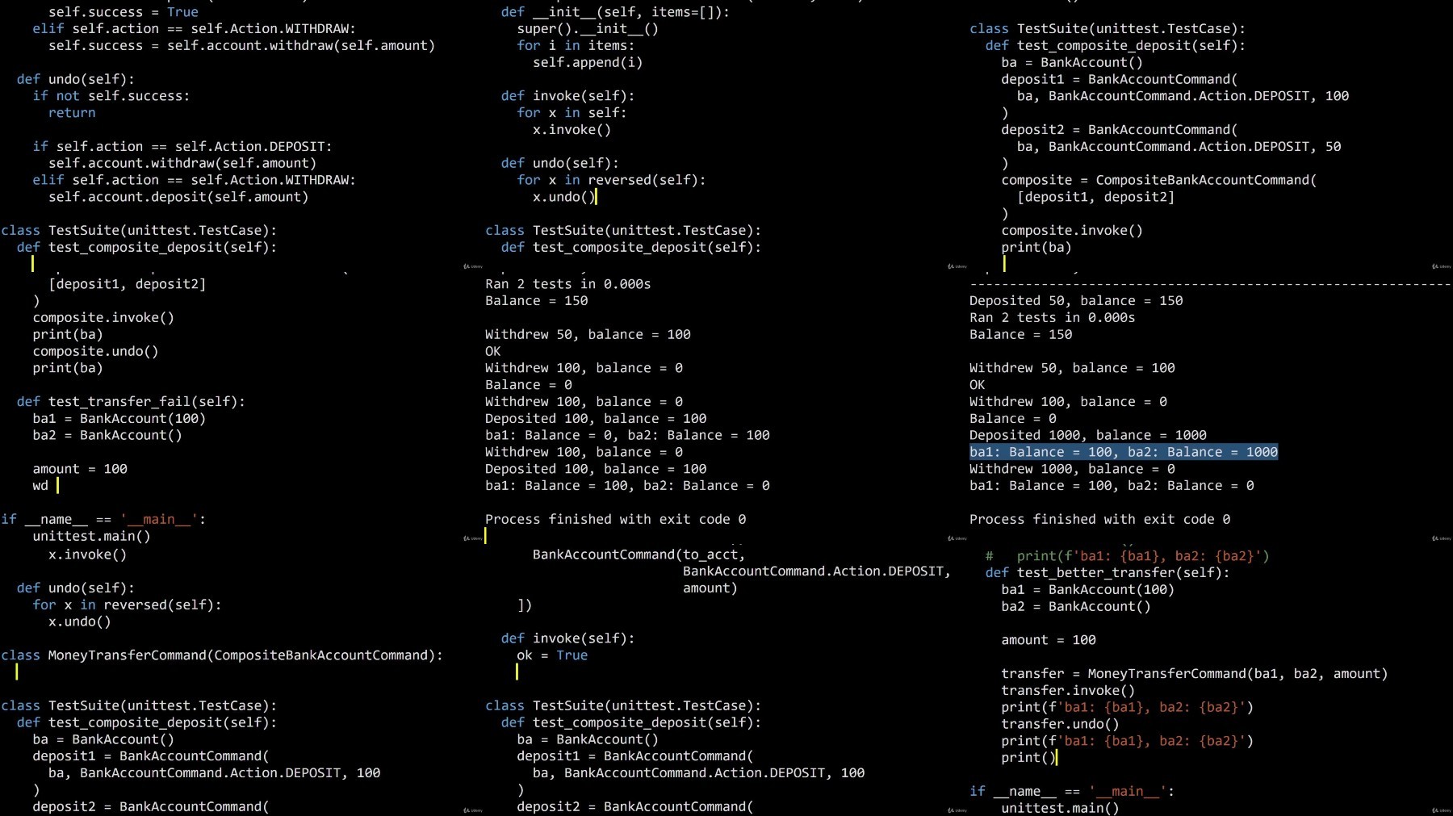Click 'def __init__(self, items=[]):' line

(615, 12)
